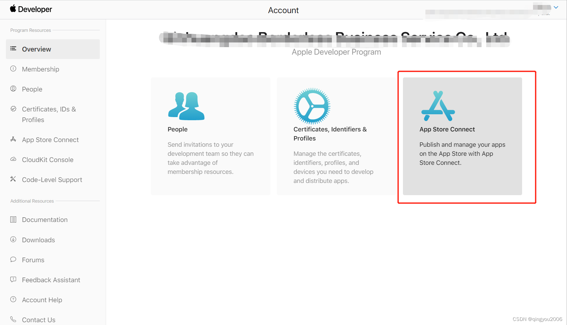Click the App Store Connect sidebar icon
The height and width of the screenshot is (325, 567).
click(x=13, y=139)
